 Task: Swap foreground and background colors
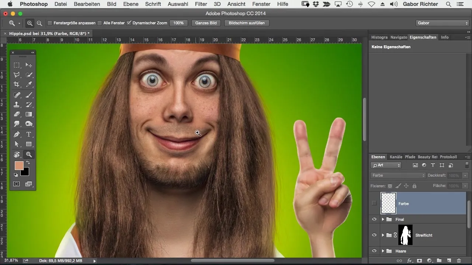(x=28, y=163)
